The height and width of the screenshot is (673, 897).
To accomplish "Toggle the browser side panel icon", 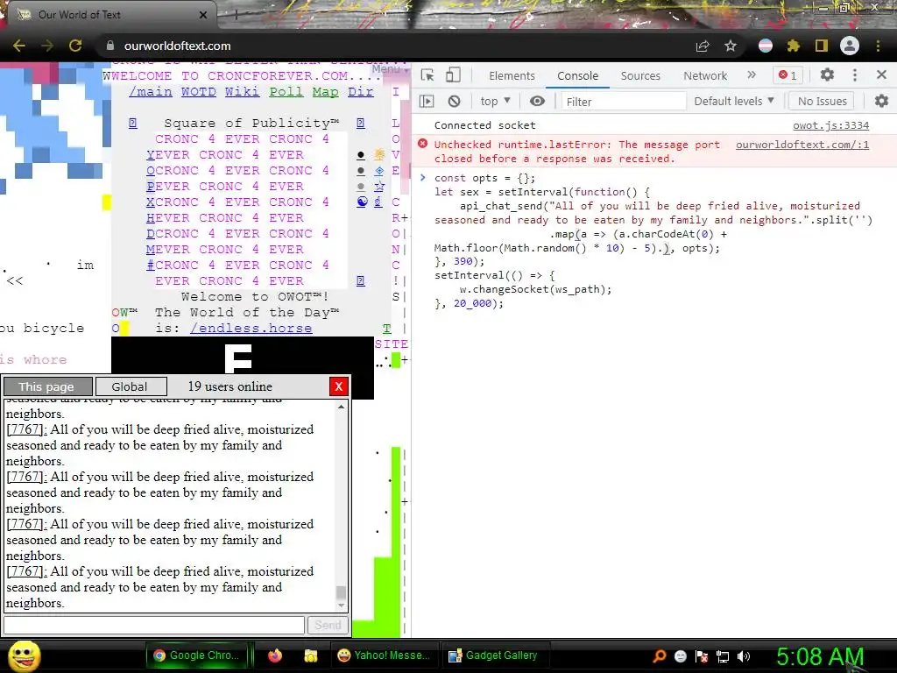I will click(822, 46).
